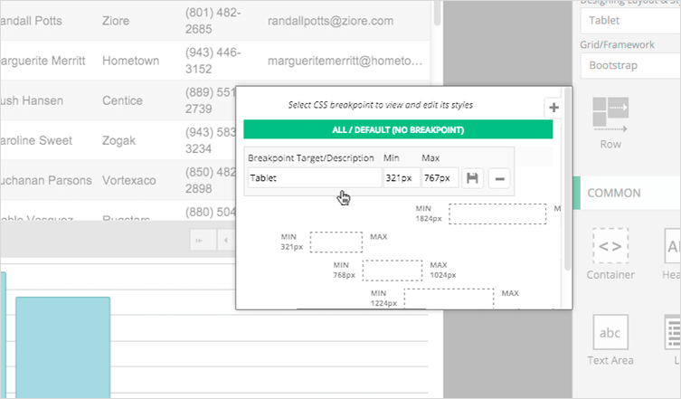Click the phone number (801) 482-2685
This screenshot has height=399, width=681.
click(213, 21)
